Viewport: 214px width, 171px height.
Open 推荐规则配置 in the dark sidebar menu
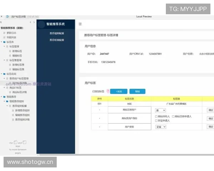[57, 33]
